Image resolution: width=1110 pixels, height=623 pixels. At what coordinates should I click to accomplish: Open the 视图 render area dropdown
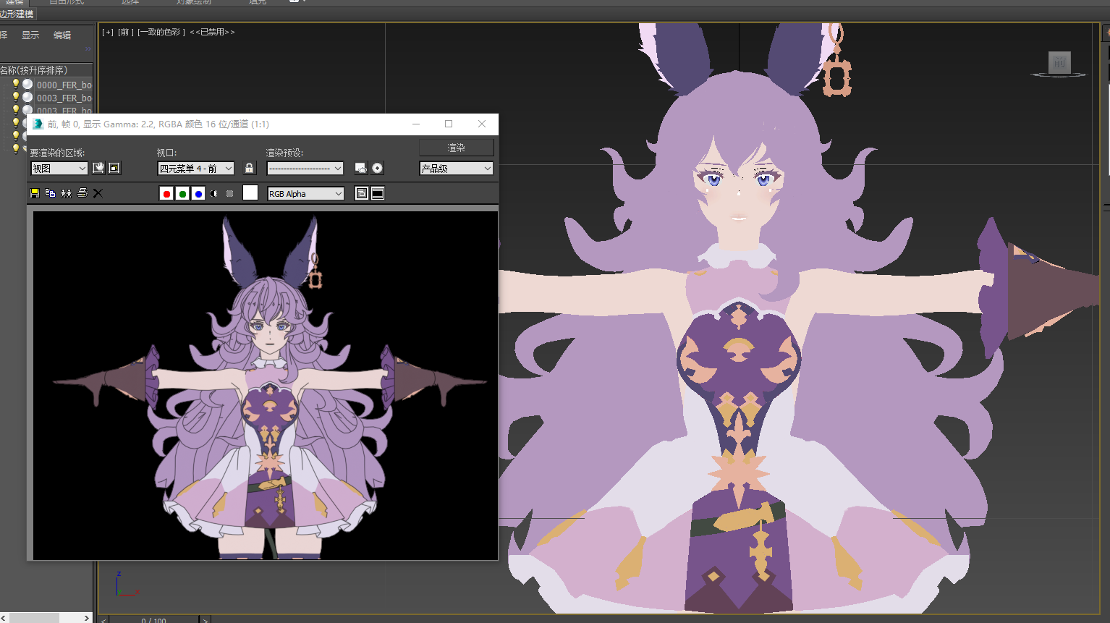(x=59, y=168)
